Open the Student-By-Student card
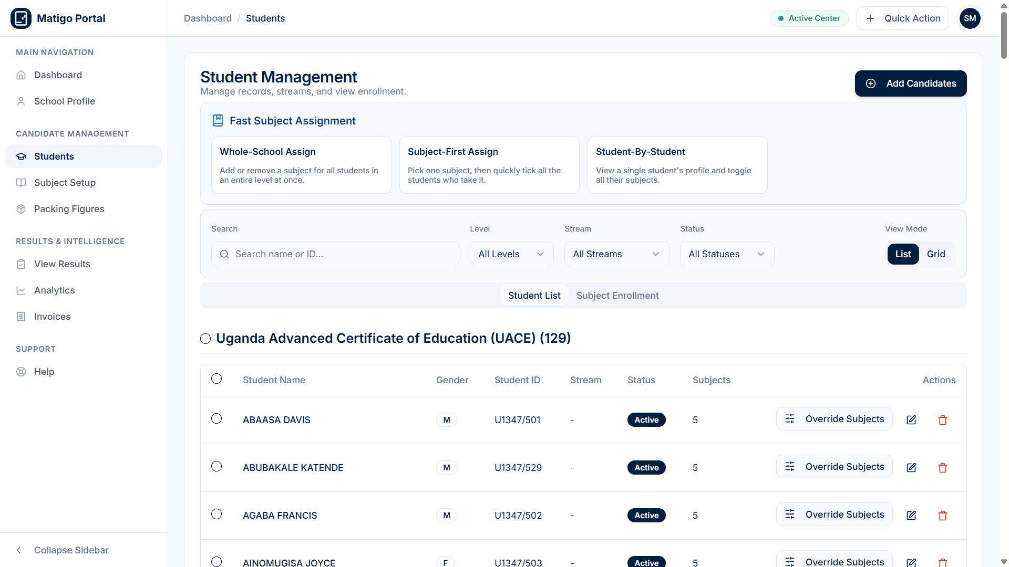 677,165
